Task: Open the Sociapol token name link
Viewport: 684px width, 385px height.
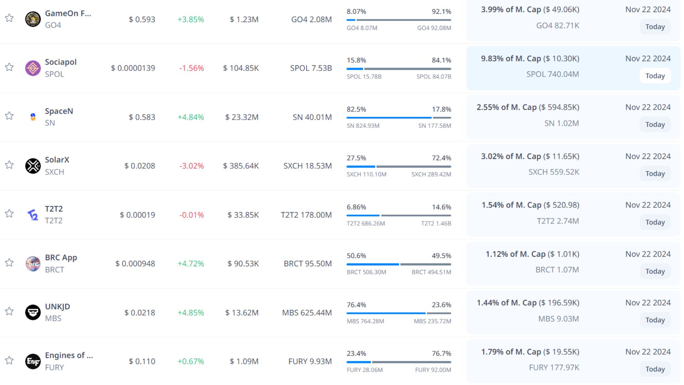Action: (61, 62)
